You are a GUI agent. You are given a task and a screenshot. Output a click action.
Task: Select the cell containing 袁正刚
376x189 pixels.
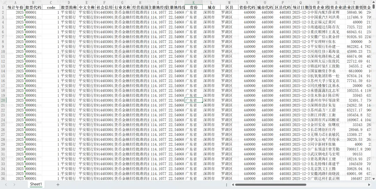(x=336, y=179)
